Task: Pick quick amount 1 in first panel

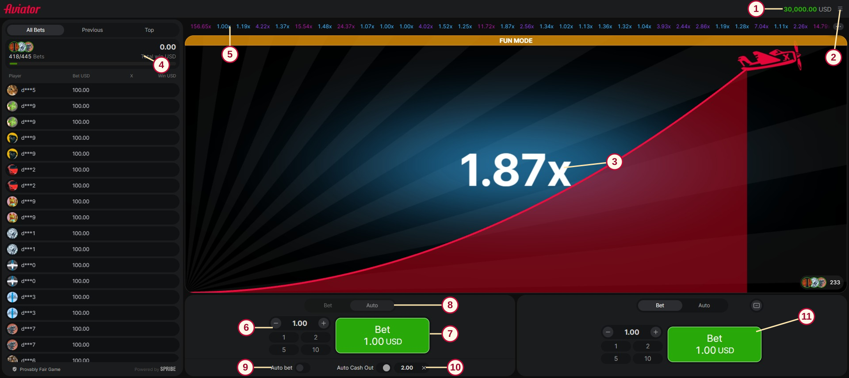Action: (x=284, y=337)
